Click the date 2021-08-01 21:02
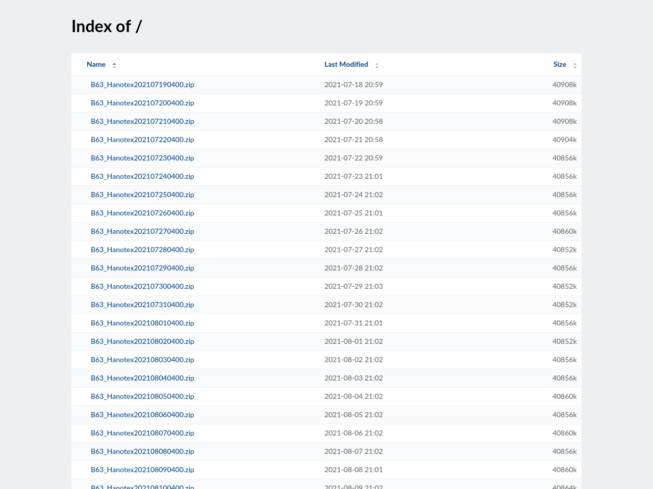The width and height of the screenshot is (653, 489). [354, 341]
